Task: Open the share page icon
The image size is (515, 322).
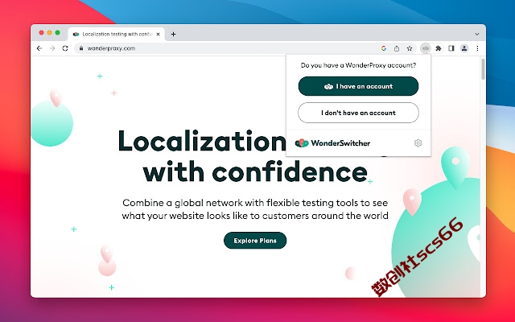Action: [397, 48]
